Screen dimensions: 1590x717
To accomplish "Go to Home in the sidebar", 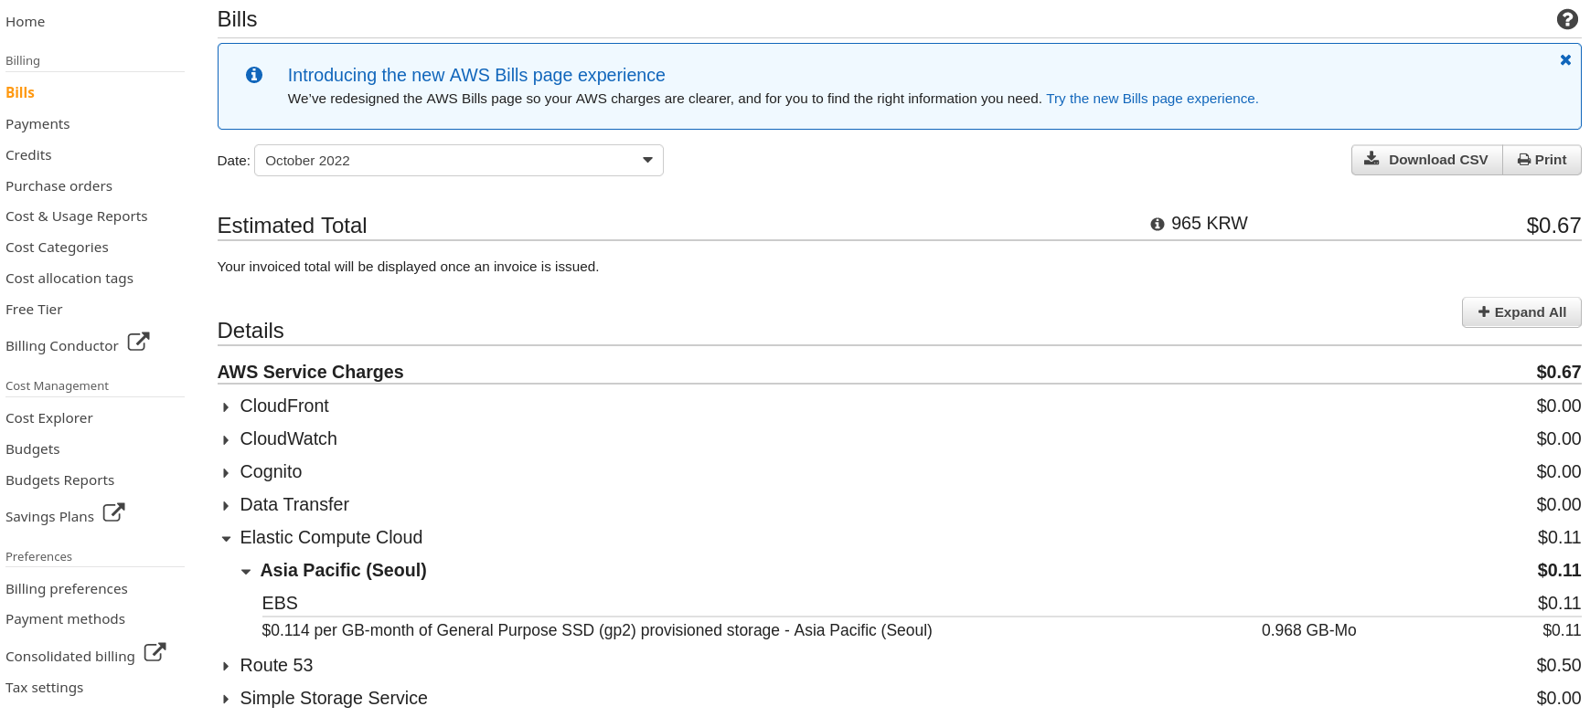I will [25, 22].
